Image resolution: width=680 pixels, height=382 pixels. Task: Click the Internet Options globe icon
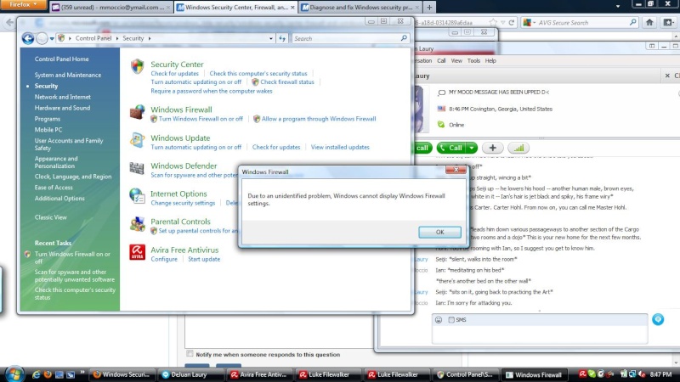coord(138,196)
